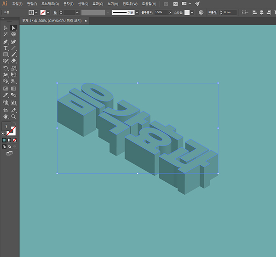276x257 pixels.
Task: Open the stroke color dropdown in control bar
Action: pos(48,12)
